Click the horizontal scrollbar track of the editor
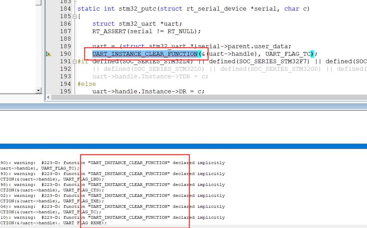Image resolution: width=367 pixels, height=228 pixels. pyautogui.click(x=209, y=97)
